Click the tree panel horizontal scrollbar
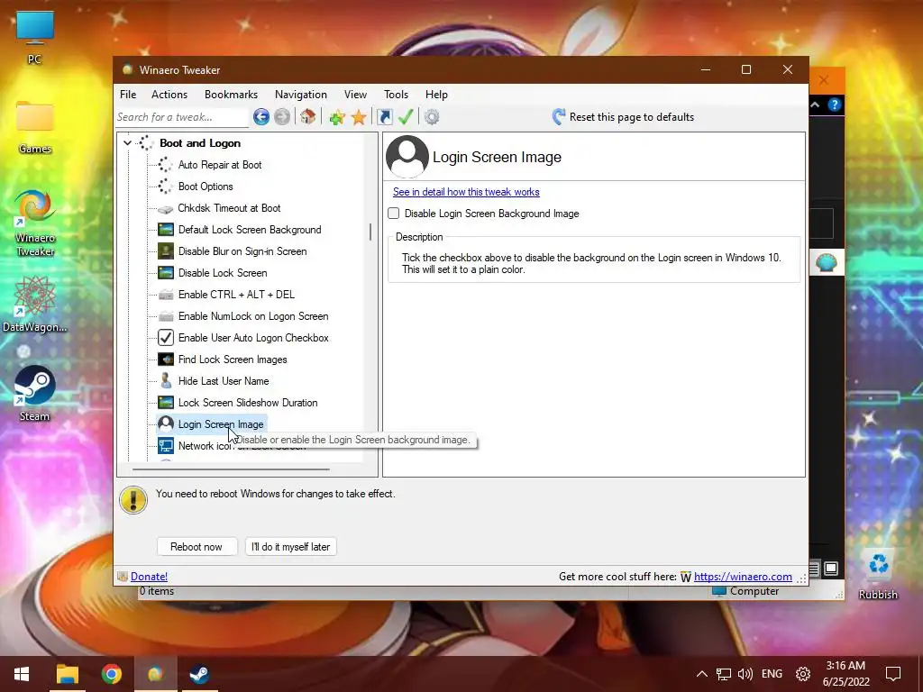Viewport: 923px width, 692px height. (231, 469)
